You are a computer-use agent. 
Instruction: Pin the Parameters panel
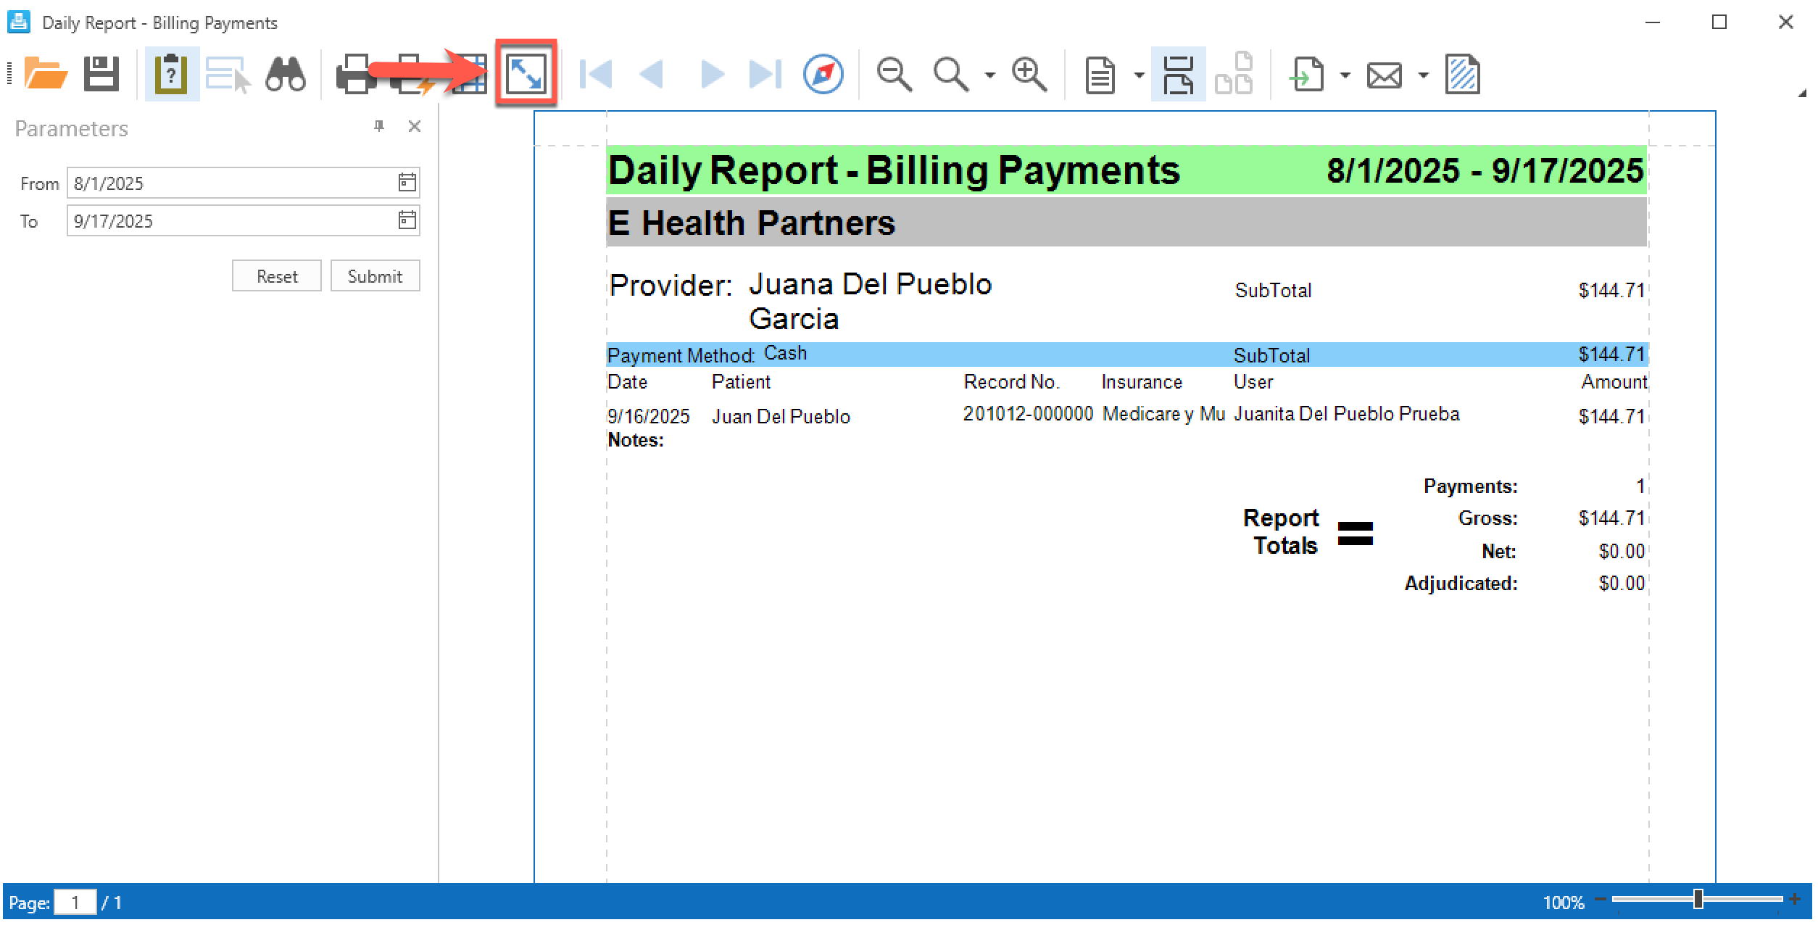tap(378, 127)
